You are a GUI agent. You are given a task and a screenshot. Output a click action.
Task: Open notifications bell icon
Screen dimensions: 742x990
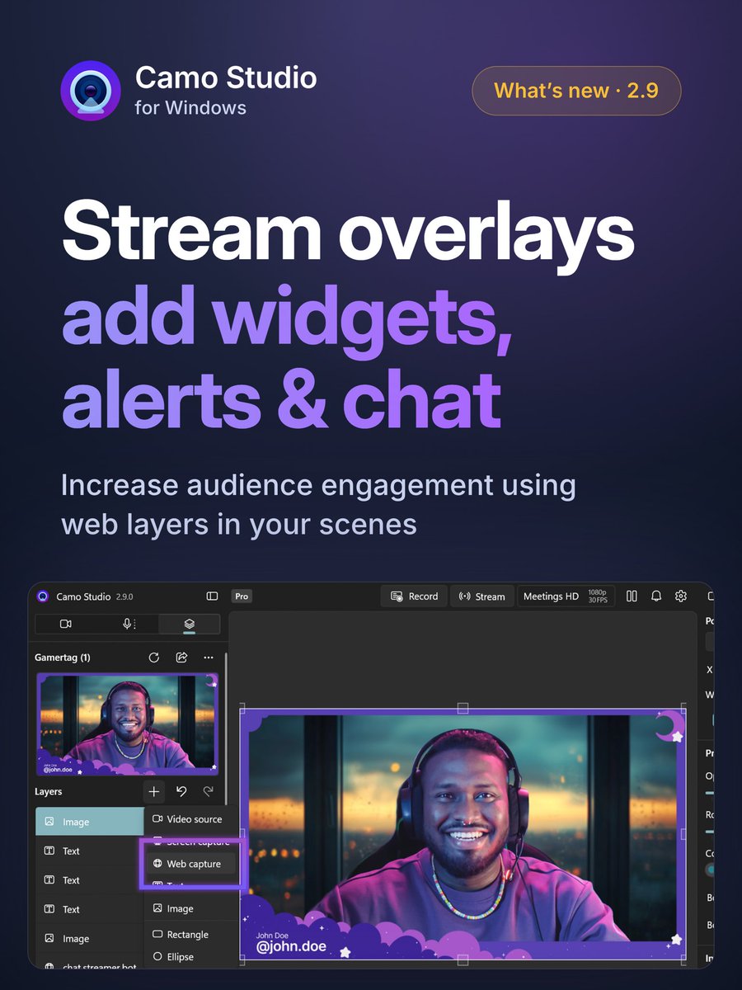[x=656, y=596]
